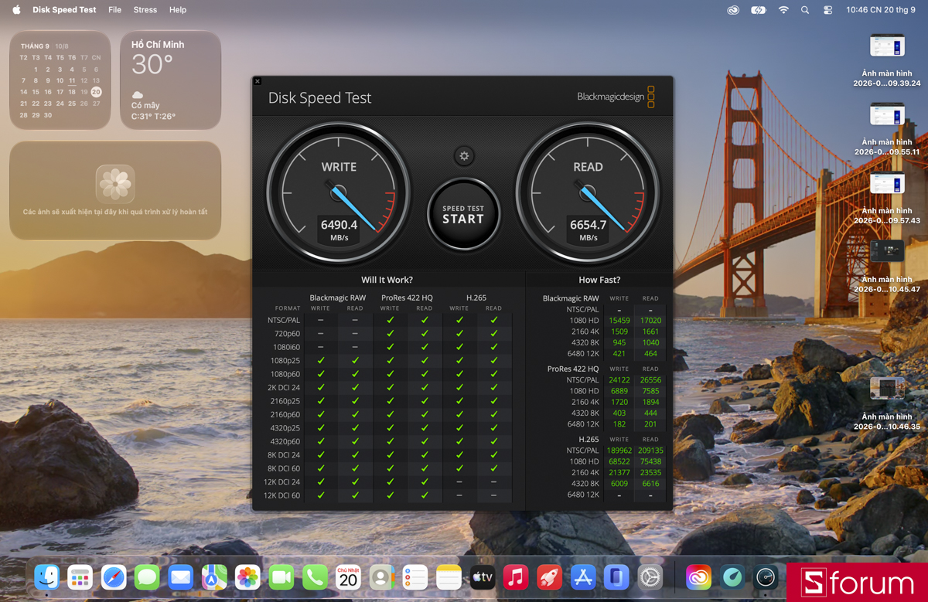Open the teal gauge app in dock
This screenshot has height=602, width=928.
732,577
